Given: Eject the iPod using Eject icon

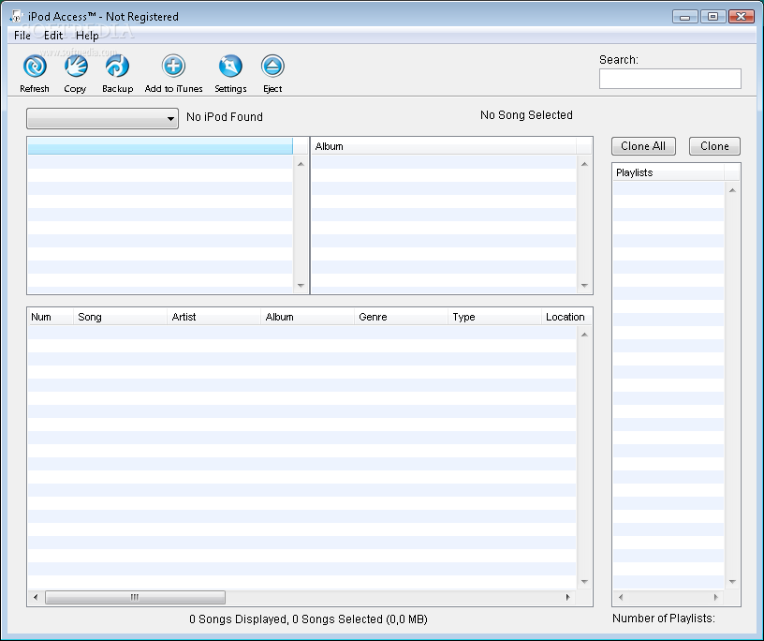Looking at the screenshot, I should (272, 67).
